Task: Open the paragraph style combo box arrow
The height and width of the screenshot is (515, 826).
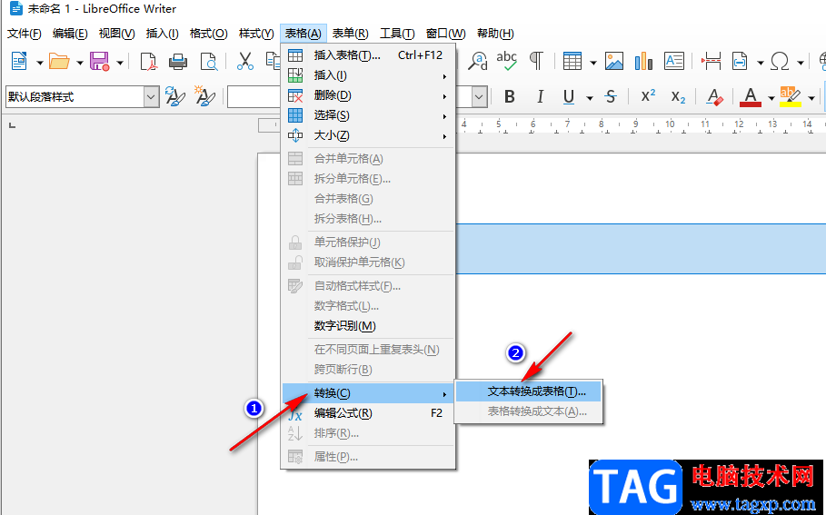Action: (151, 97)
